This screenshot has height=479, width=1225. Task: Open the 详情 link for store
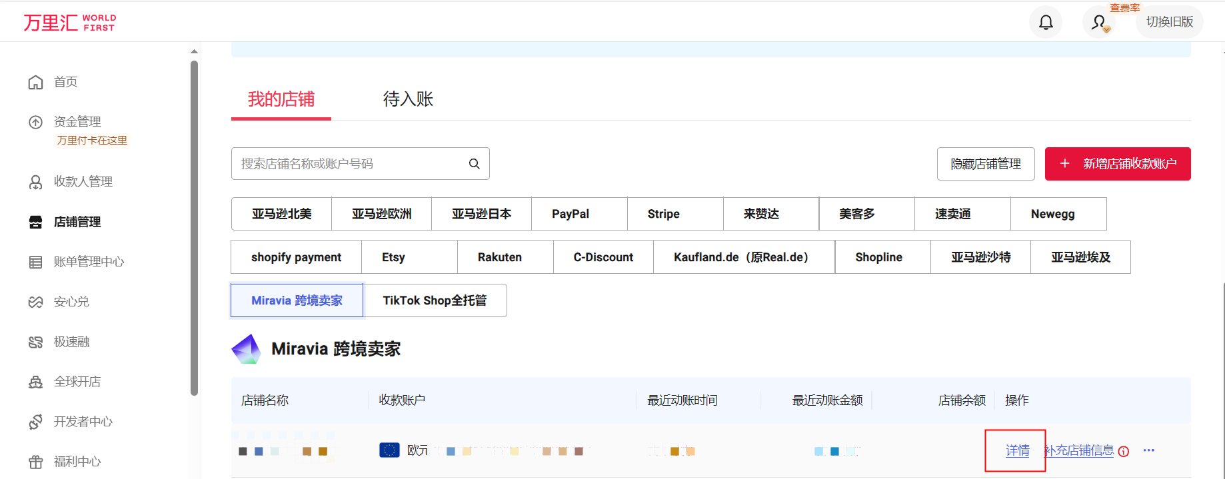pyautogui.click(x=1017, y=451)
